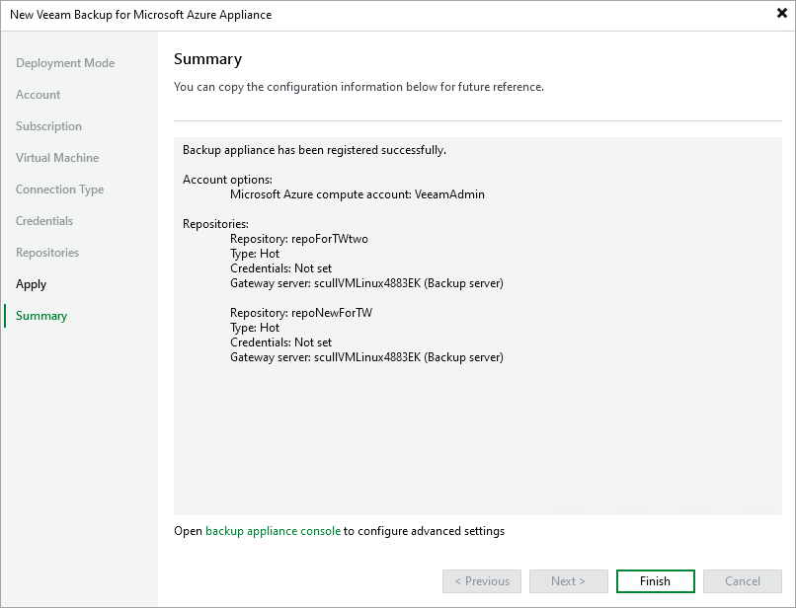Open the Connection Type step
Screen dimensions: 796x608
tap(60, 190)
